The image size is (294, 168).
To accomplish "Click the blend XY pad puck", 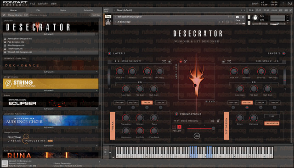I will 195,85.
